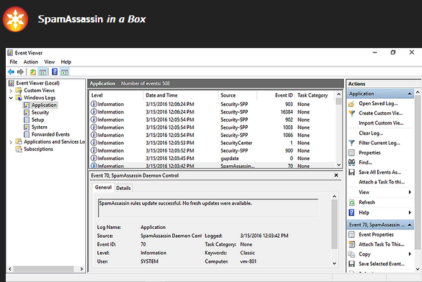Collapse the Event 70 section in Actions
The height and width of the screenshot is (282, 422).
tap(410, 224)
